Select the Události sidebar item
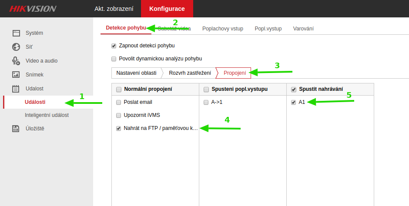The height and width of the screenshot is (206, 409). pos(35,102)
